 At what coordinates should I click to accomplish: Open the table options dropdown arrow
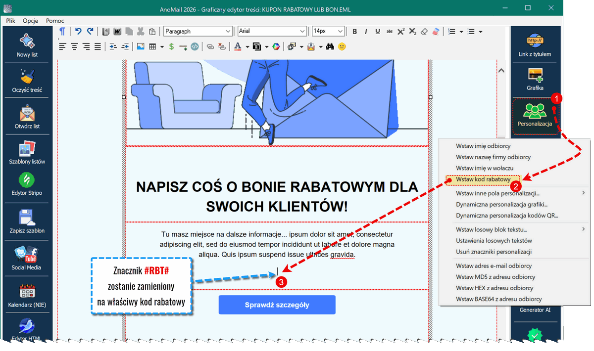[x=162, y=46]
